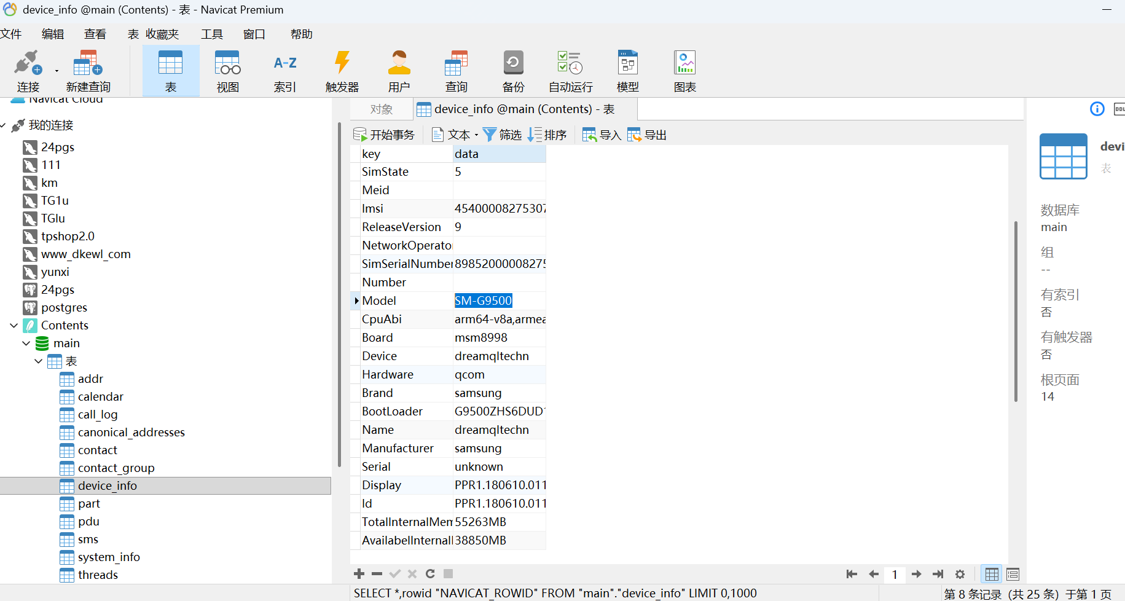Open the 帮助 menu

[302, 34]
